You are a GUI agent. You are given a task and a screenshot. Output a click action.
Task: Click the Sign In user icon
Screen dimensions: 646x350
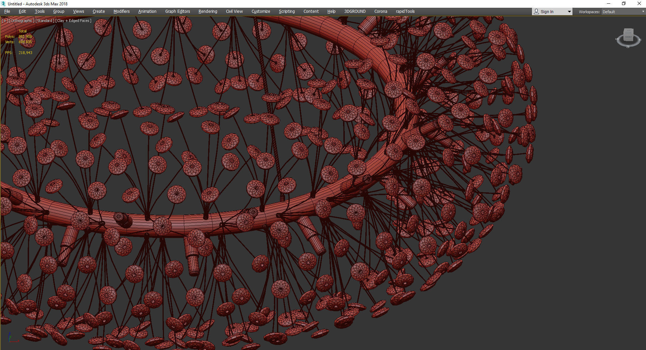click(x=536, y=11)
